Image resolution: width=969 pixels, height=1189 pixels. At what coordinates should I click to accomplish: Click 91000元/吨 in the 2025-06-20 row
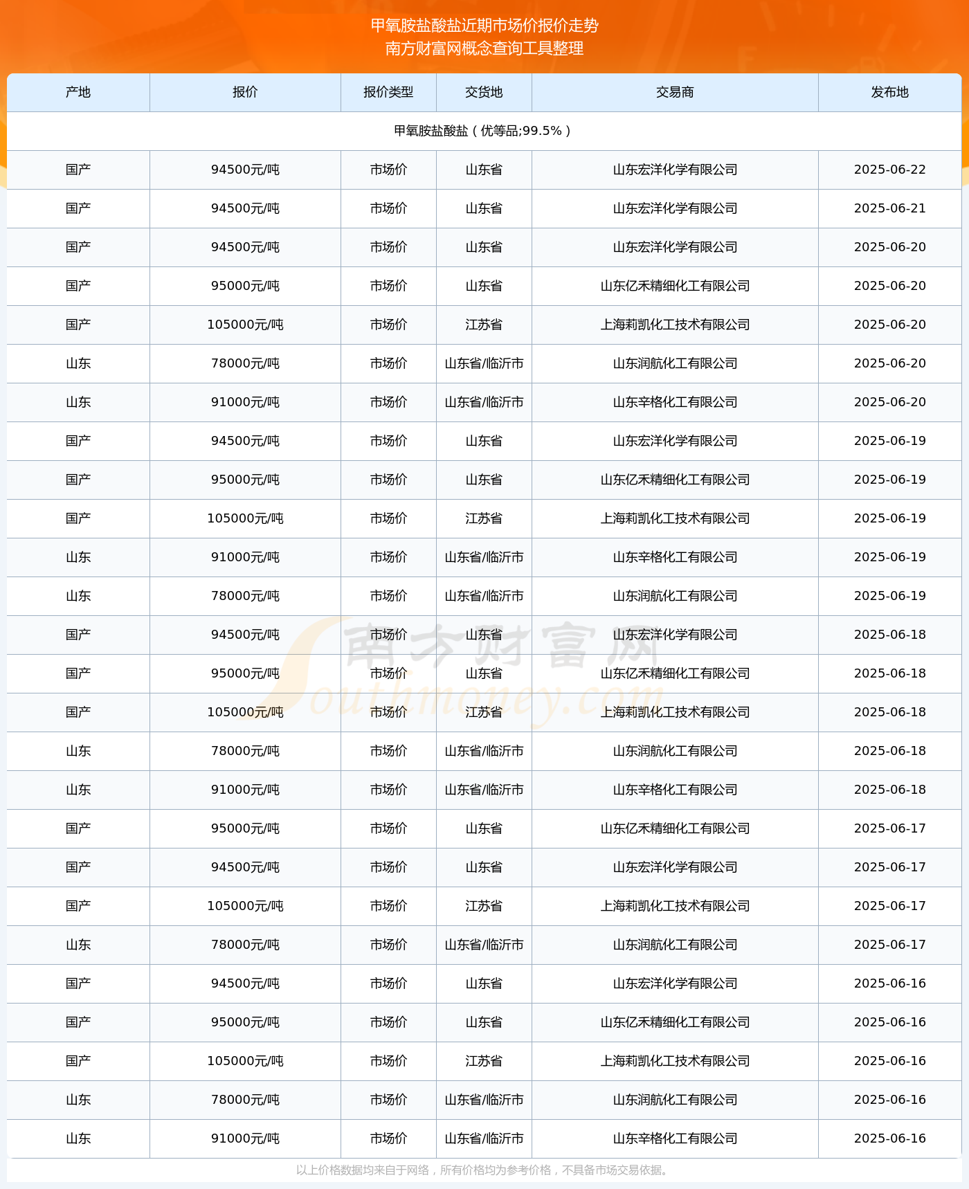click(245, 402)
